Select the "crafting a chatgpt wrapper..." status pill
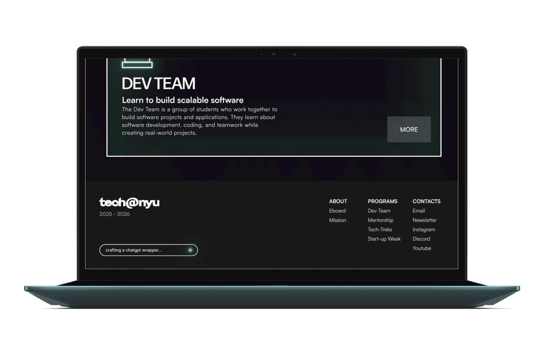541x346 pixels. (x=149, y=250)
